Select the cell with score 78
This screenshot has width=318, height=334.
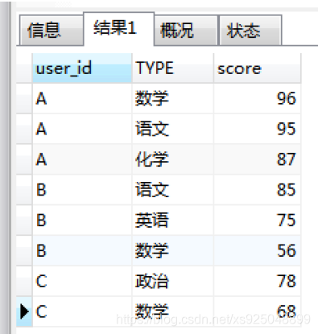(x=258, y=281)
